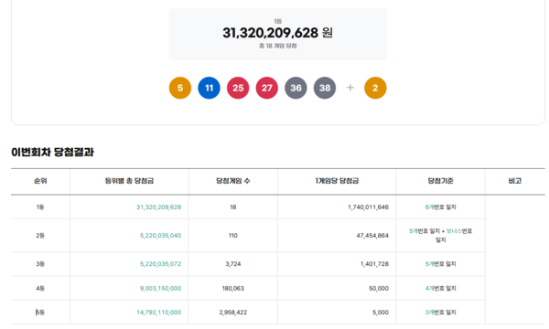The image size is (549, 329).
Task: Click the 1게임당 당첨금 column header
Action: 337,181
